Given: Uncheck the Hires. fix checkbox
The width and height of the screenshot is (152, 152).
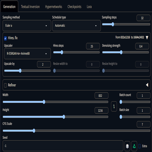Looking at the screenshot, I should pos(5,38).
